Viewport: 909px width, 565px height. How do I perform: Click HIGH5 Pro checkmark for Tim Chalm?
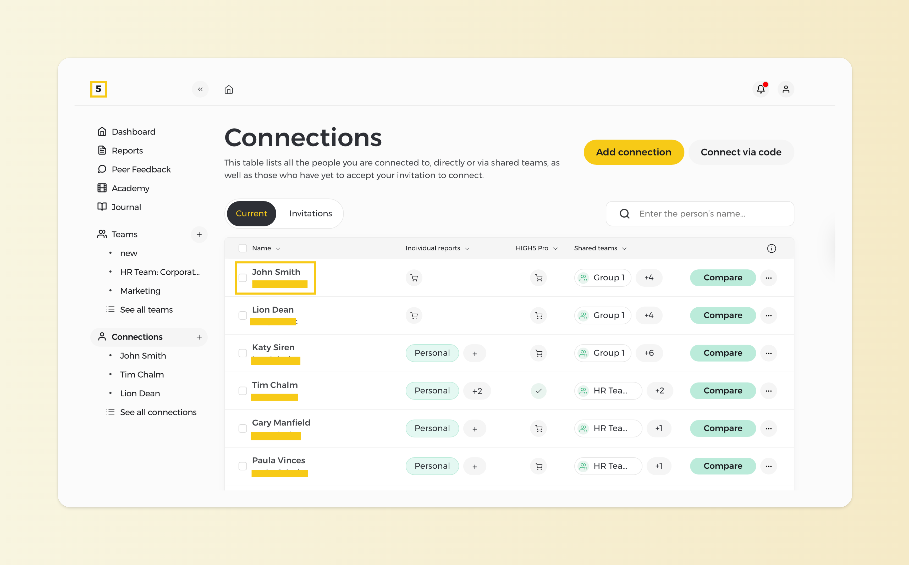tap(538, 391)
